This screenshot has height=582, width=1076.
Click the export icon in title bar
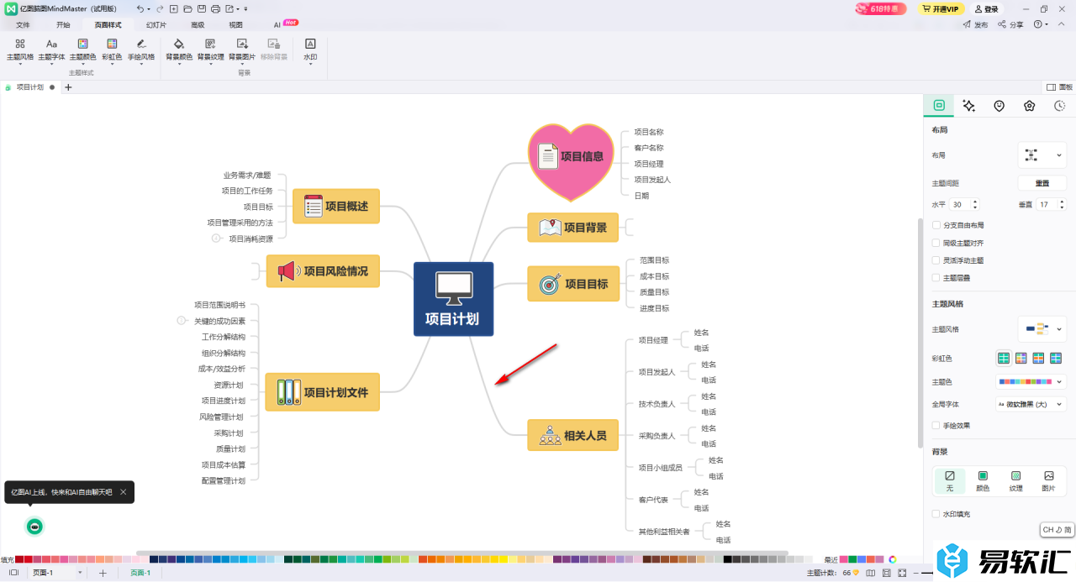(x=229, y=8)
